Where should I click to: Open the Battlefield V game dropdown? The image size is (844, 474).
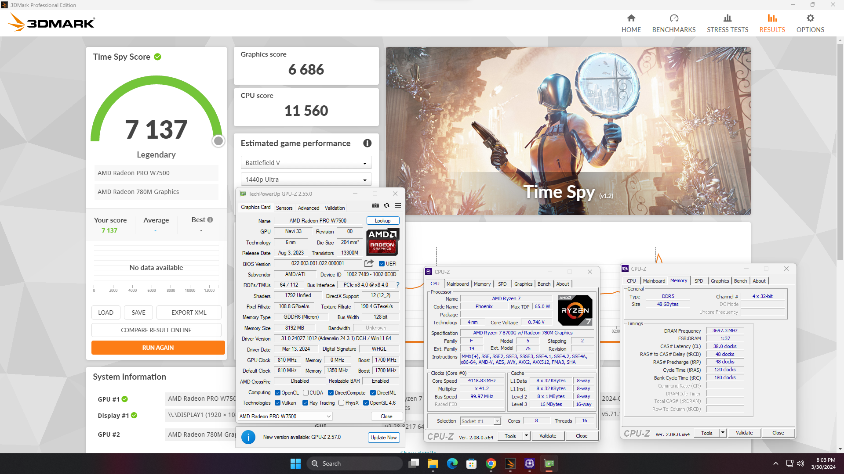coord(306,163)
